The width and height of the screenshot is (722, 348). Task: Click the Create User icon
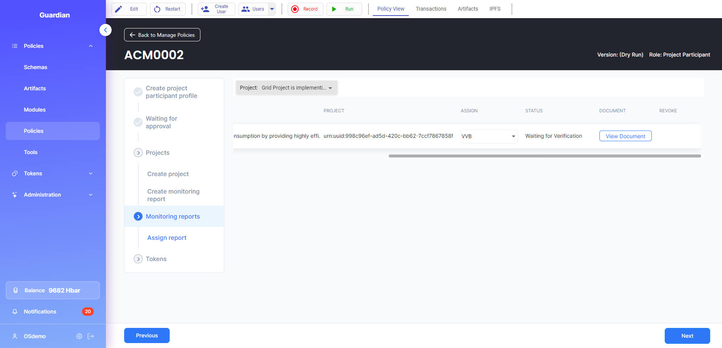pos(205,9)
